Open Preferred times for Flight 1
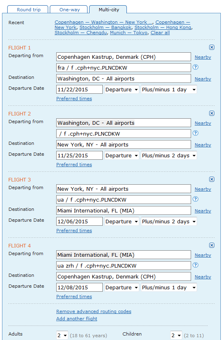 [74, 99]
